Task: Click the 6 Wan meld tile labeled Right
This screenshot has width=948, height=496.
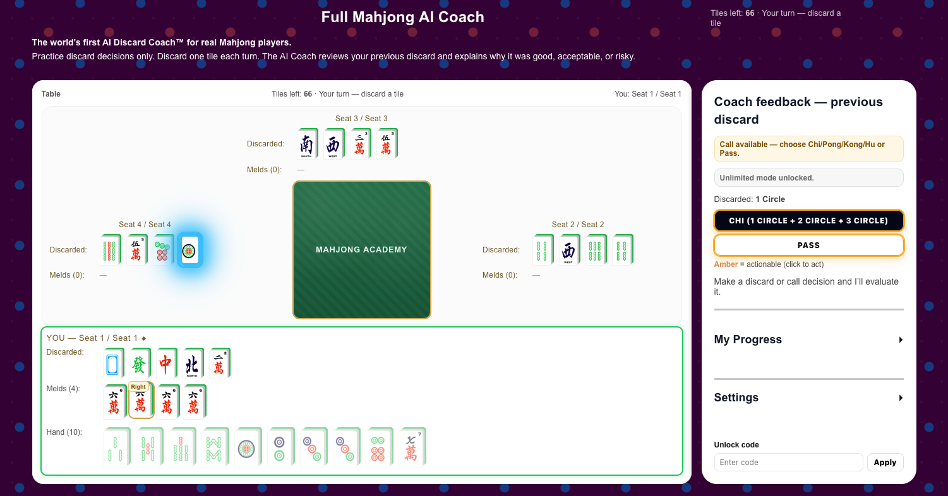Action: (141, 401)
